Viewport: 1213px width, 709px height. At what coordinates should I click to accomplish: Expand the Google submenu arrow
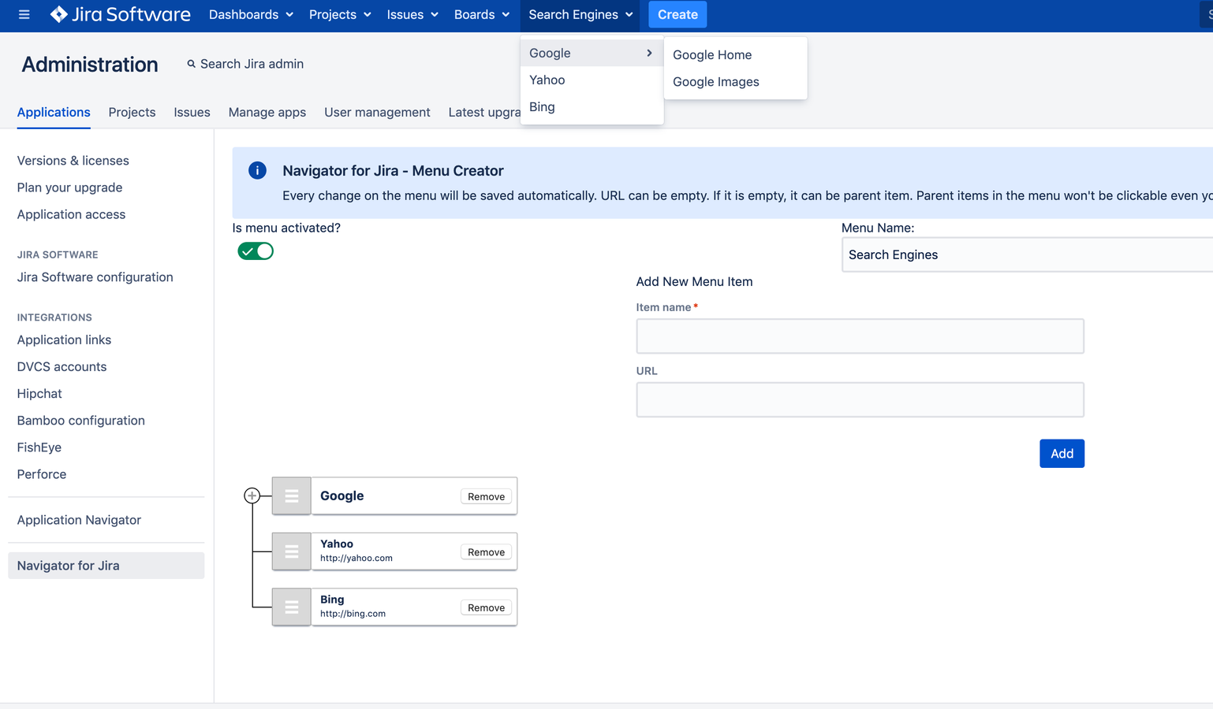pos(649,53)
